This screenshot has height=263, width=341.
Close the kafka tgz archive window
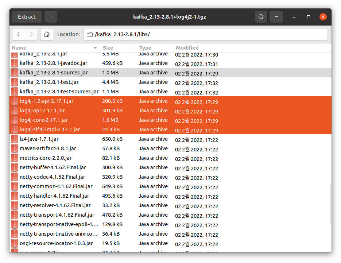(323, 17)
